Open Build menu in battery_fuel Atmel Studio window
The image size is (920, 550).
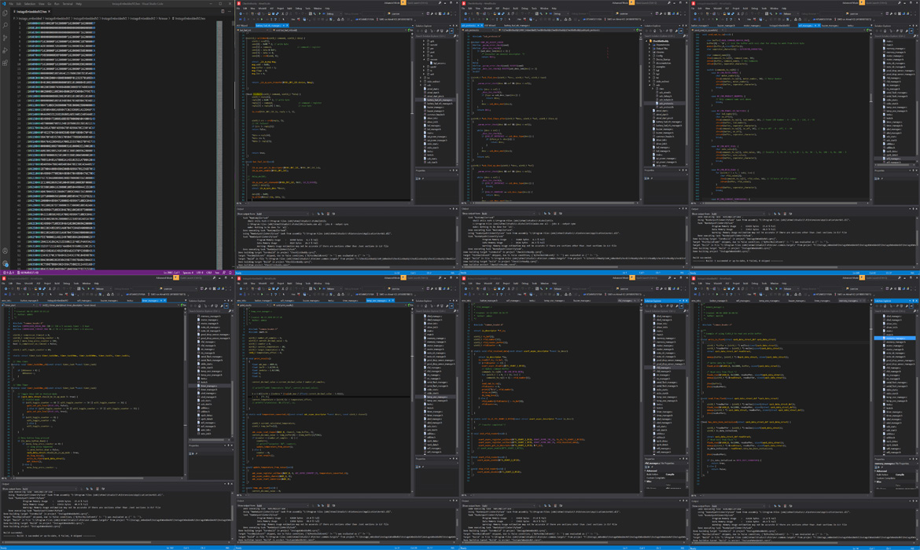coord(290,8)
